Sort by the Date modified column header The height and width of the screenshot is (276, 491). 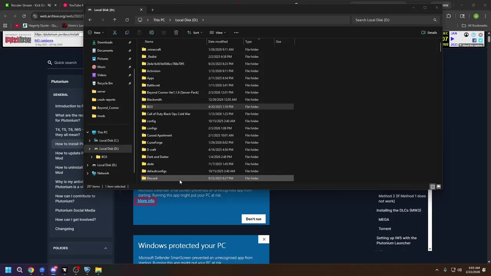[218, 42]
